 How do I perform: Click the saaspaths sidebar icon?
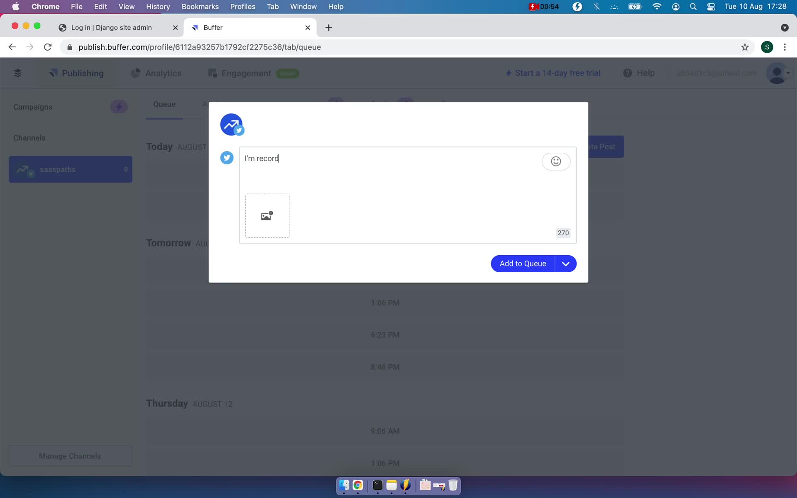coord(24,169)
